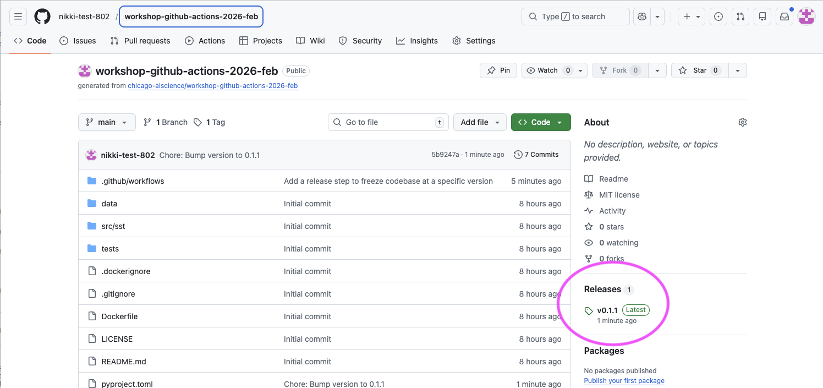823x388 pixels.
Task: Switch to the Actions tab
Action: point(205,40)
